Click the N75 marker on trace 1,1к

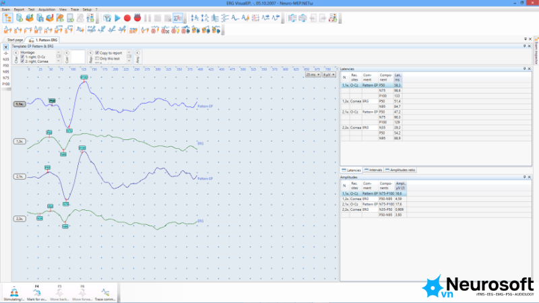click(69, 131)
